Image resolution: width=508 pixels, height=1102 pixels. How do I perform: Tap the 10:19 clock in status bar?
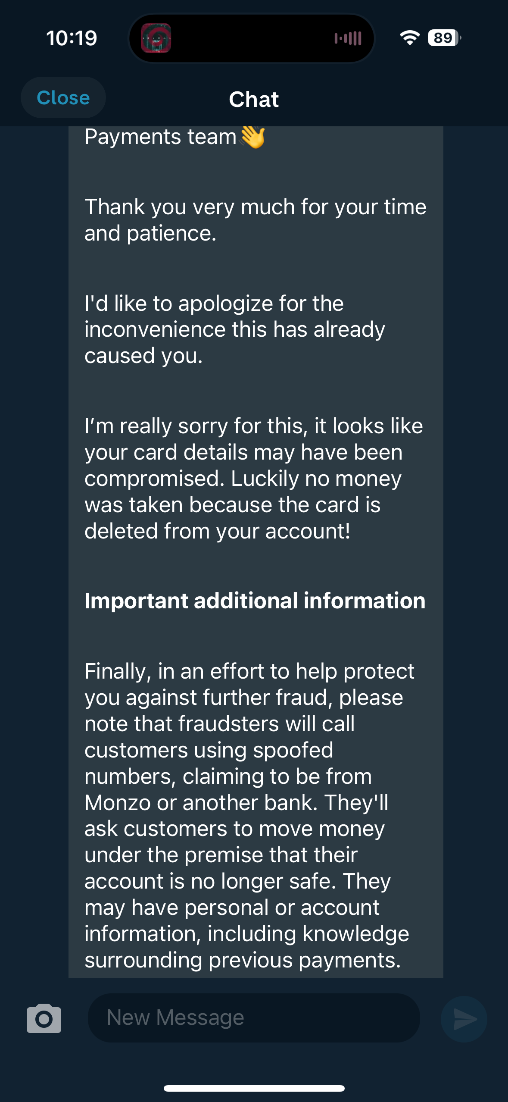pos(72,38)
